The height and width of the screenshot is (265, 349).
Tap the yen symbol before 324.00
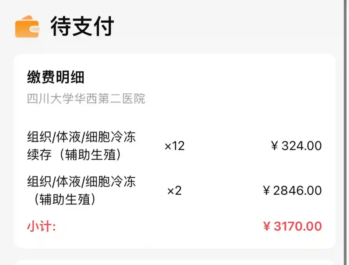click(x=275, y=146)
